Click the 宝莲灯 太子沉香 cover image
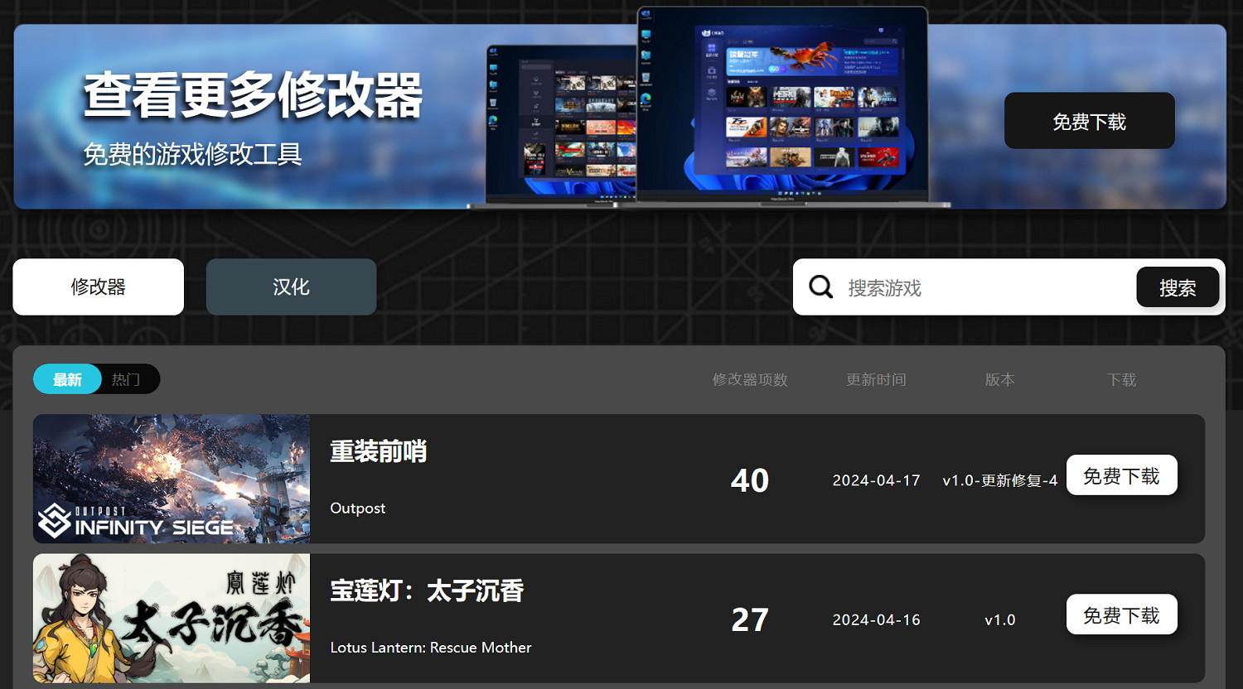 pyautogui.click(x=171, y=618)
